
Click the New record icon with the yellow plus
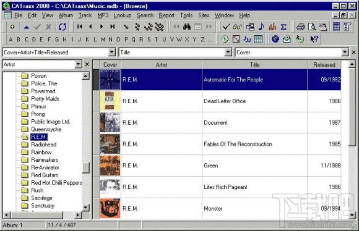tap(12, 27)
